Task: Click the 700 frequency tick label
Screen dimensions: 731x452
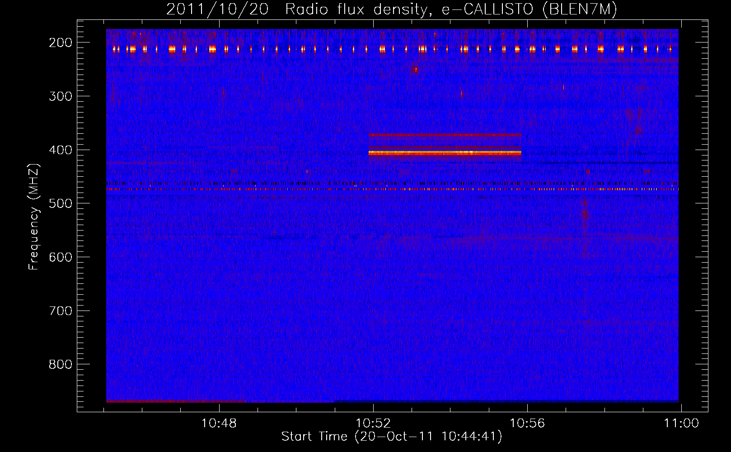Action: [x=61, y=311]
